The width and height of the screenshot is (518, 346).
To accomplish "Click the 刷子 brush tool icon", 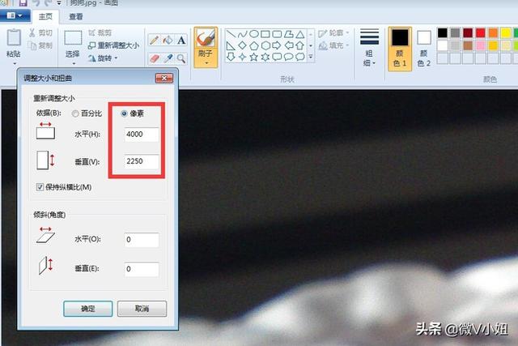I will pos(206,39).
